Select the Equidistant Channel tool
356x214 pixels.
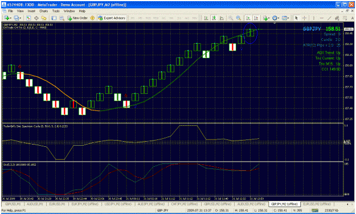[337, 18]
